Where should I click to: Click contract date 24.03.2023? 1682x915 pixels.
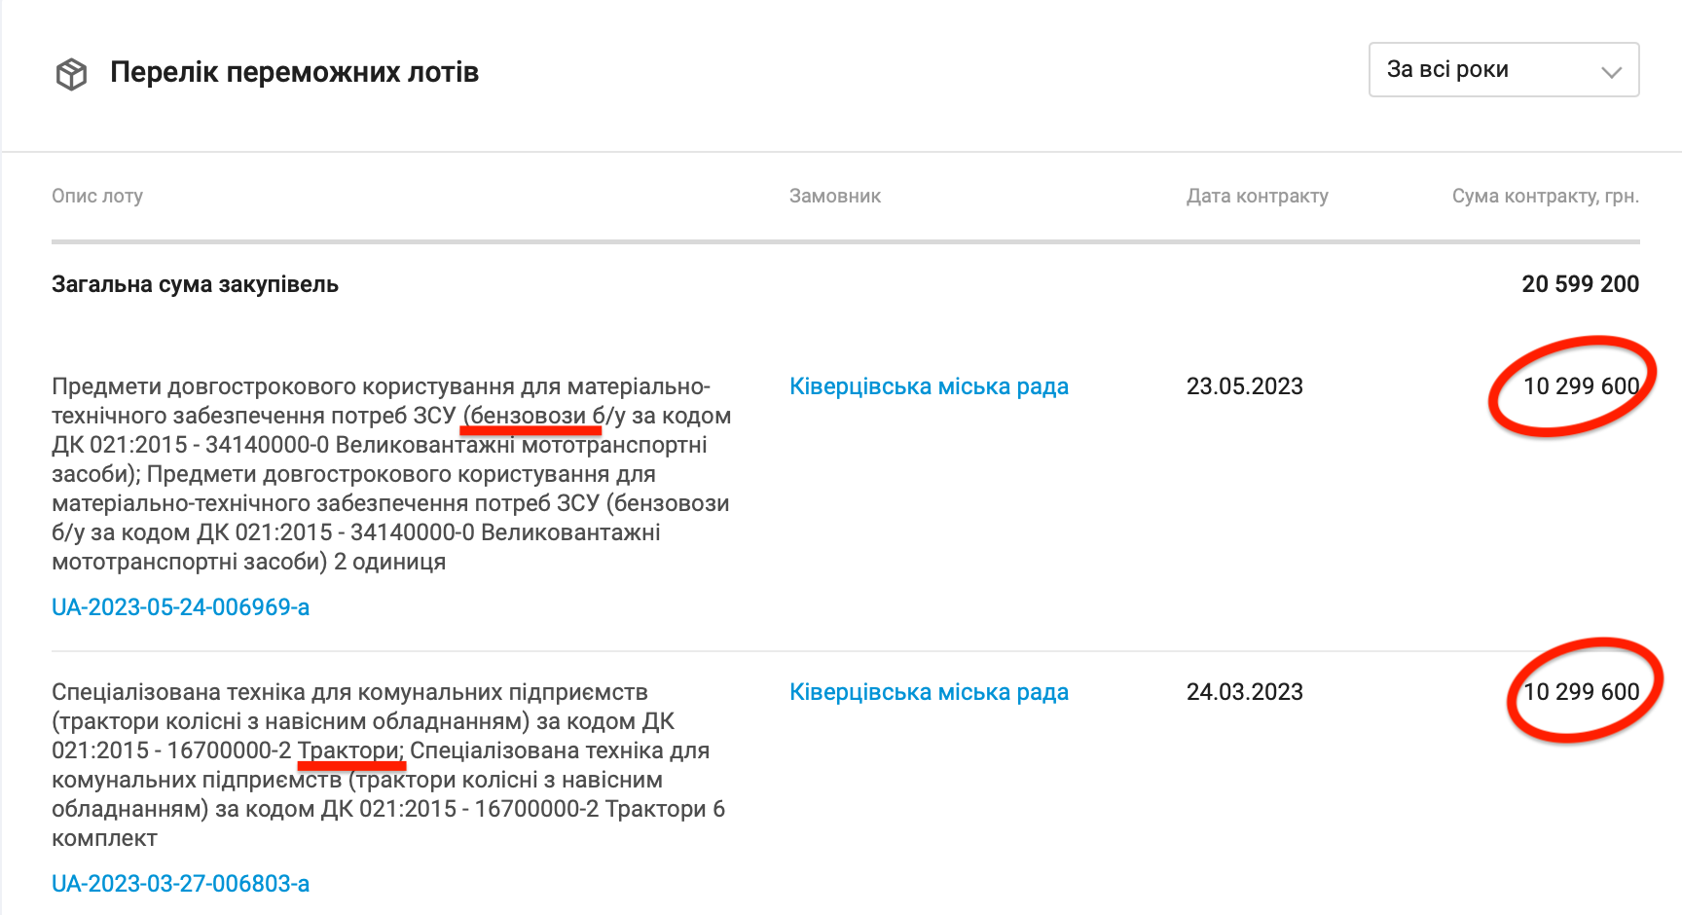coord(1244,692)
